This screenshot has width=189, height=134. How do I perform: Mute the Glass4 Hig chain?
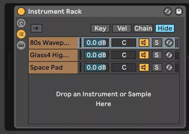pyautogui.click(x=144, y=55)
